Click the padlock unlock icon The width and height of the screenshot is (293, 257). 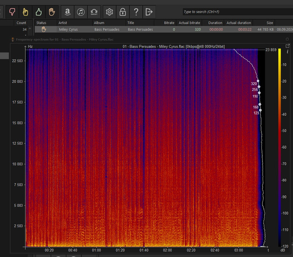coord(123,12)
